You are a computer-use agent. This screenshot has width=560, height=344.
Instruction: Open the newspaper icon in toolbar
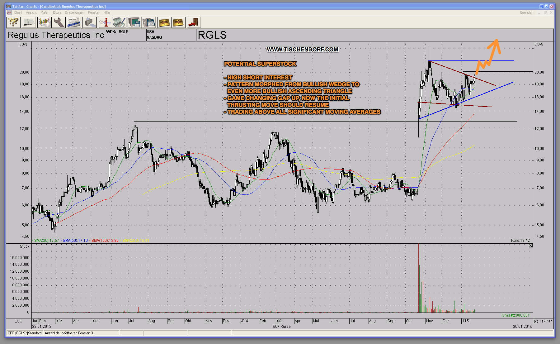pos(74,22)
